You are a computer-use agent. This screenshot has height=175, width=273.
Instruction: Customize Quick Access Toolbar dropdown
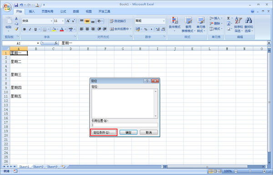pos(44,5)
